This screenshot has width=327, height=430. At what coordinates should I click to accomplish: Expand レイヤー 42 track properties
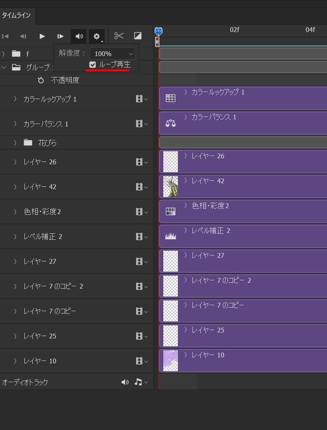15,187
